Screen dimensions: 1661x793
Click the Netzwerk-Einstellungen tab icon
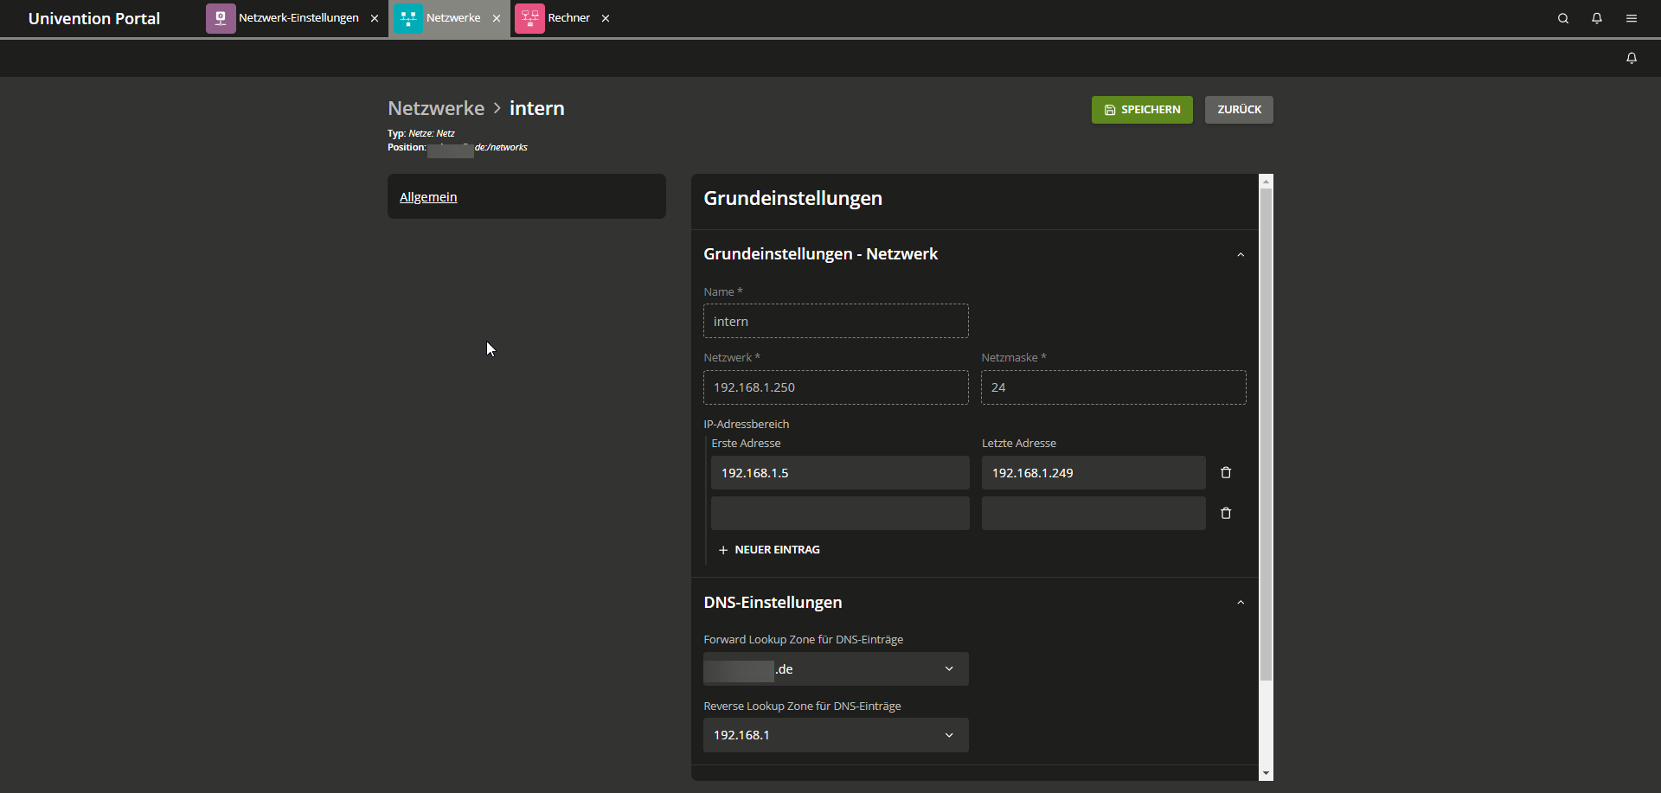click(x=221, y=18)
